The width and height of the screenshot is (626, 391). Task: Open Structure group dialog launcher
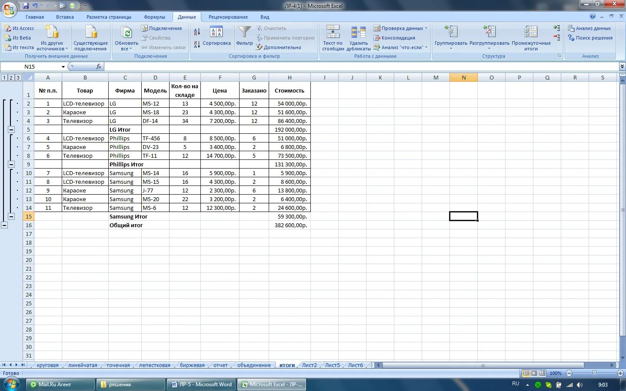coord(559,56)
